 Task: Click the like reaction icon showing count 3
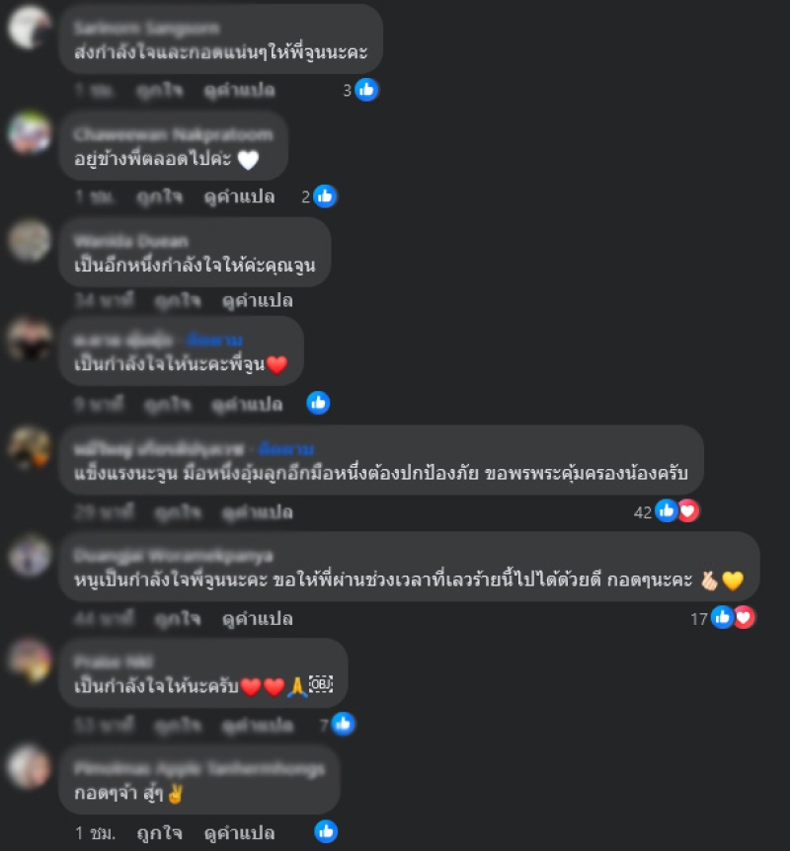pos(366,90)
